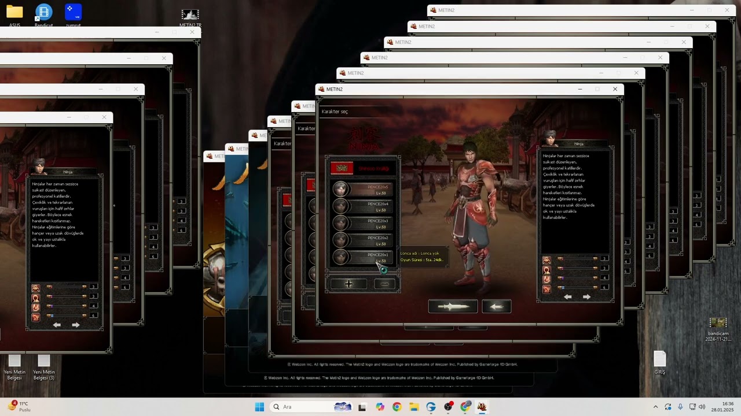Click previous-class left arrow in leftmost METIN2 window

(57, 325)
